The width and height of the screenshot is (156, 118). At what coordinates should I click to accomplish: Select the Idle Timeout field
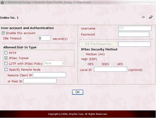coord(45,38)
